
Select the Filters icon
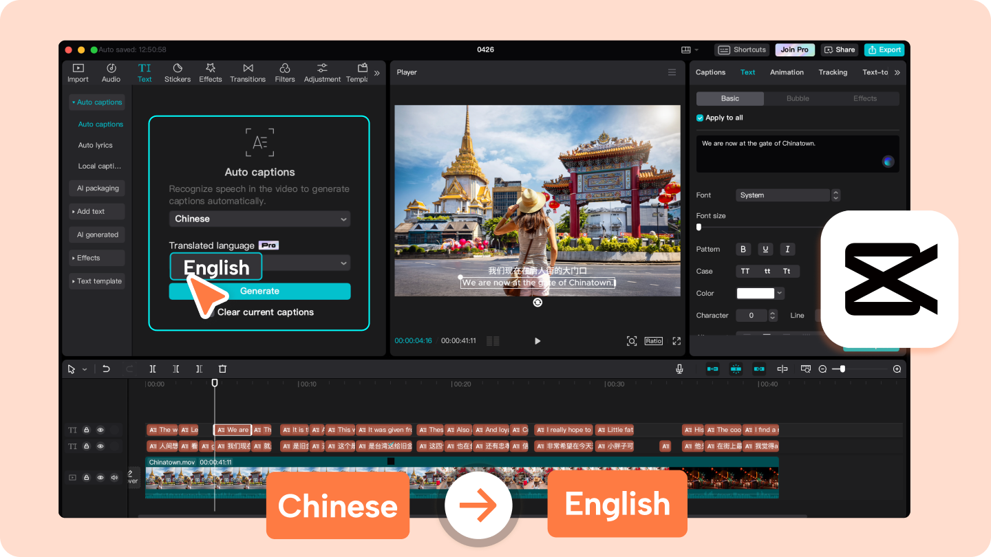(x=284, y=72)
